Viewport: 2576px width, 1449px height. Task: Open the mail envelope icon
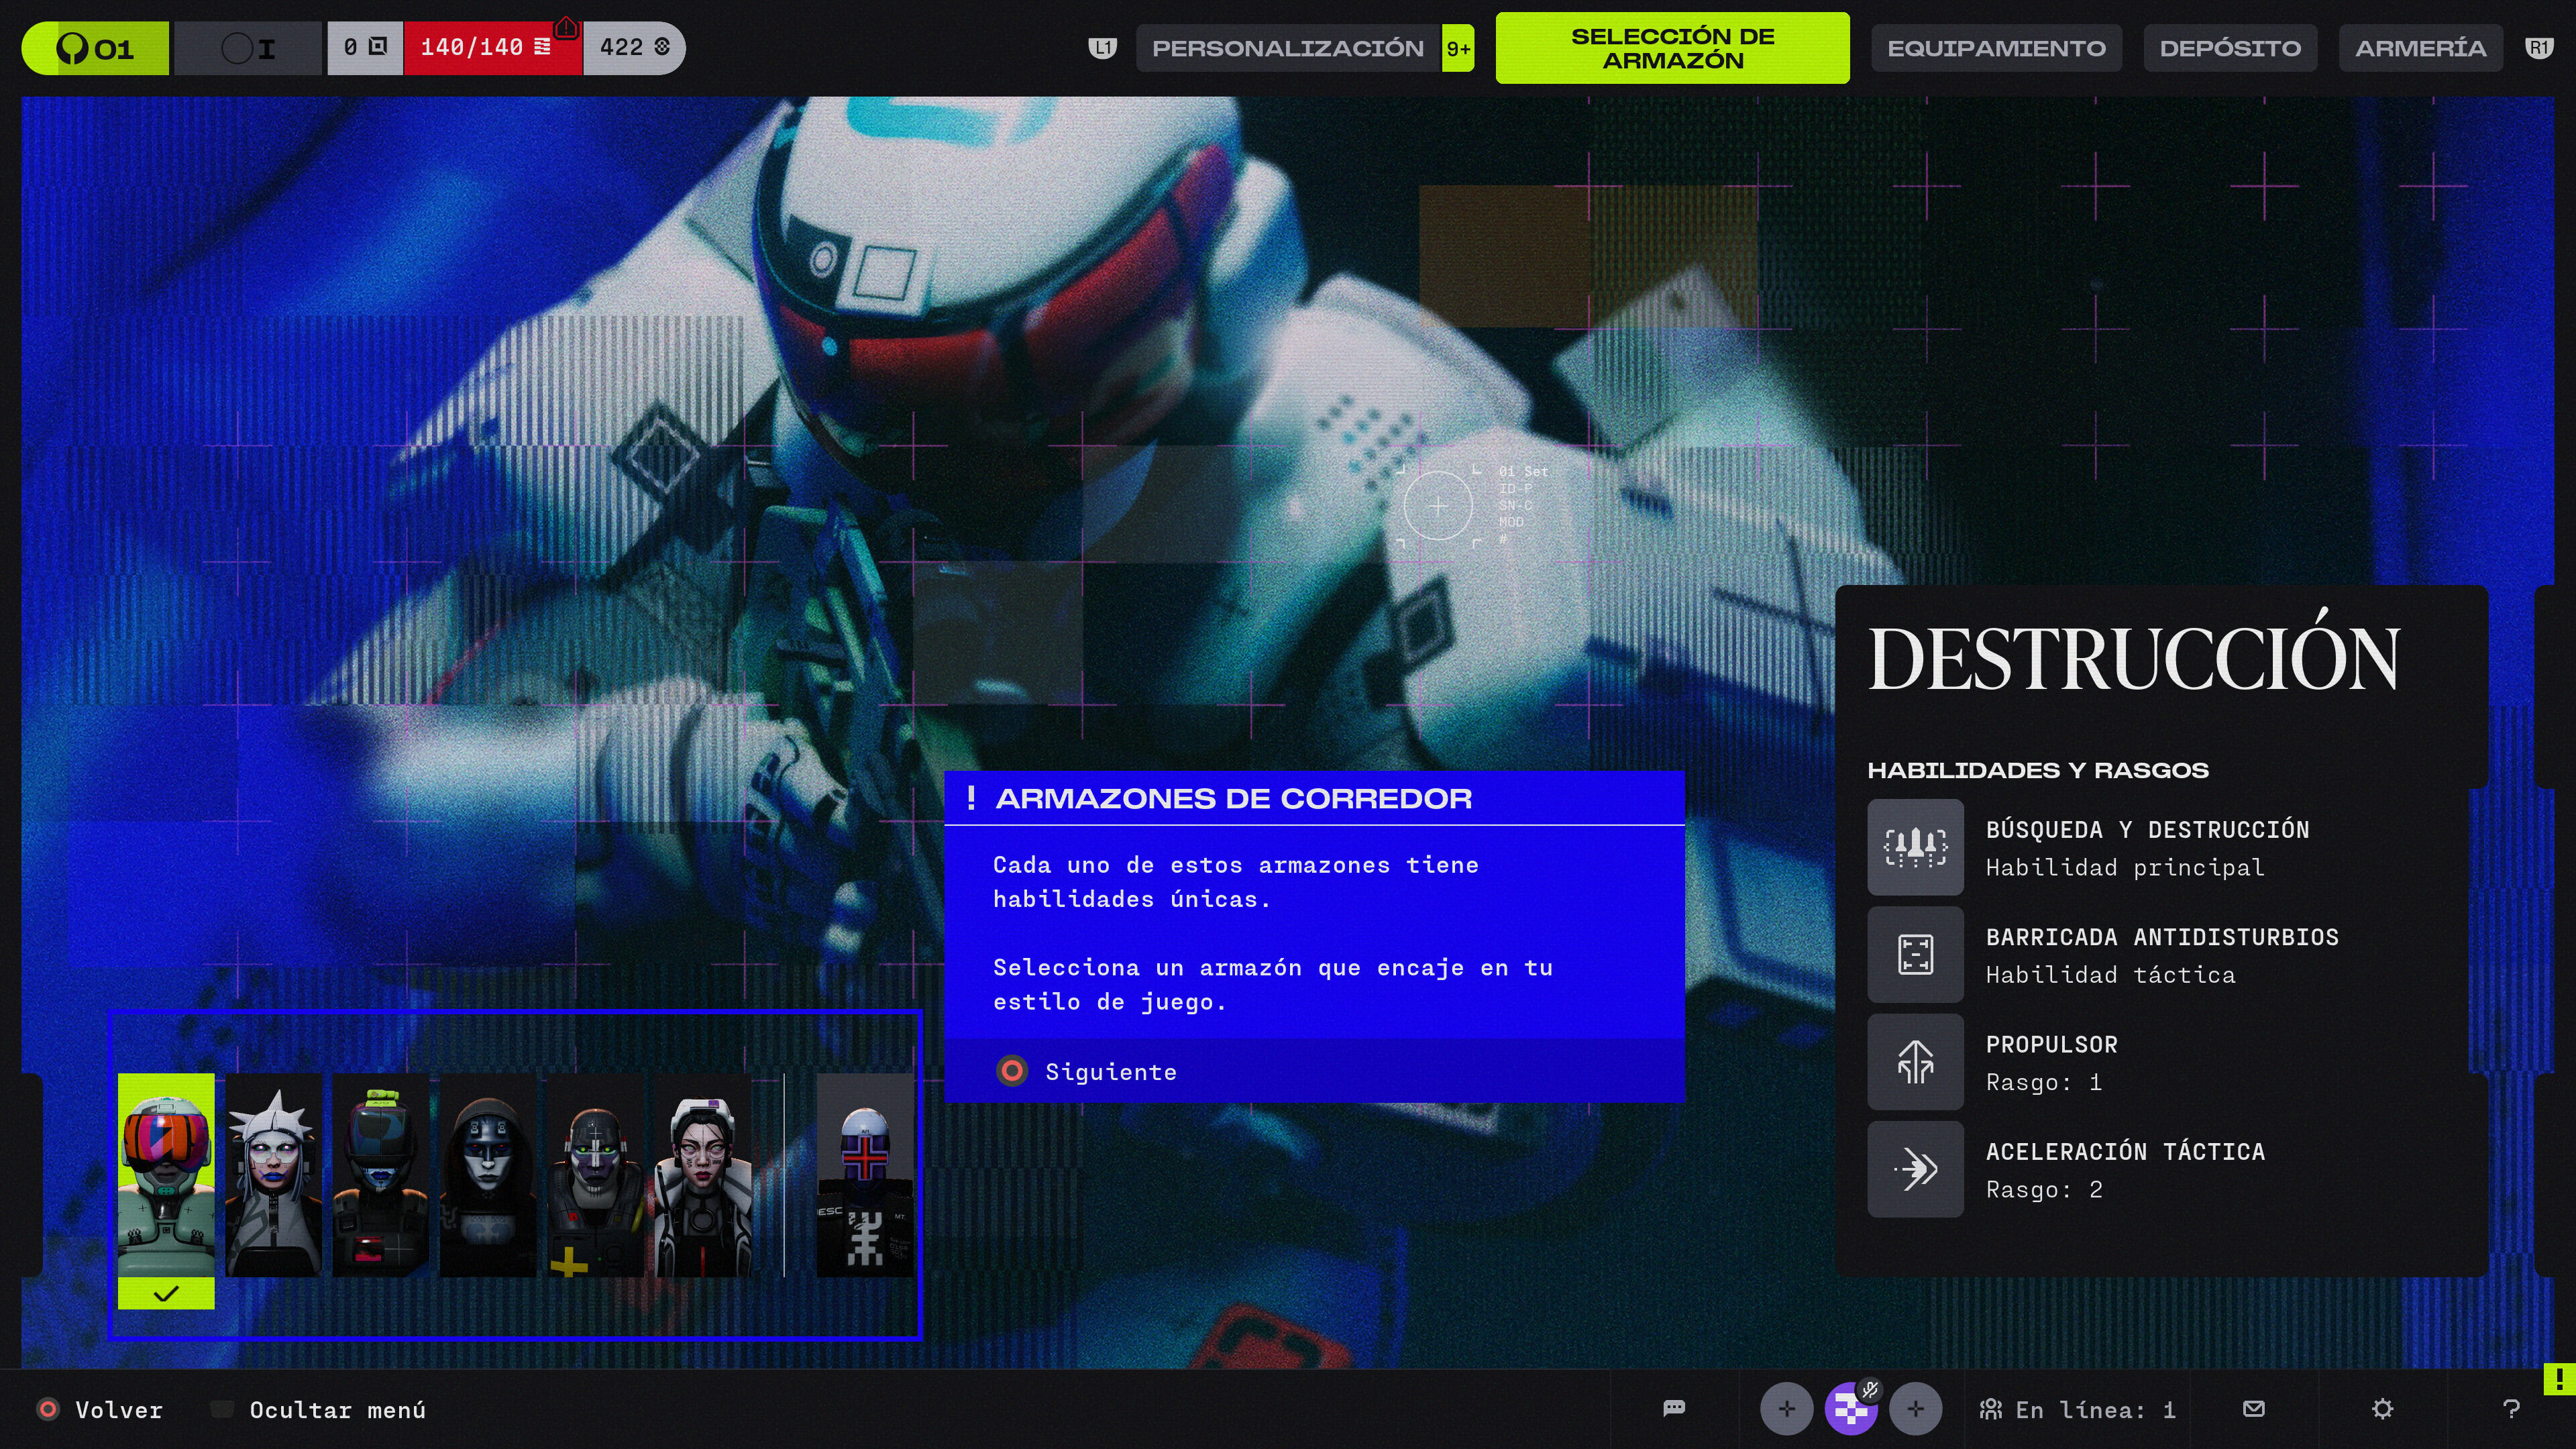(2253, 1409)
